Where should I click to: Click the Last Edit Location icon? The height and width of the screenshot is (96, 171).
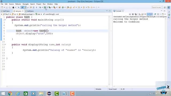[89, 7]
